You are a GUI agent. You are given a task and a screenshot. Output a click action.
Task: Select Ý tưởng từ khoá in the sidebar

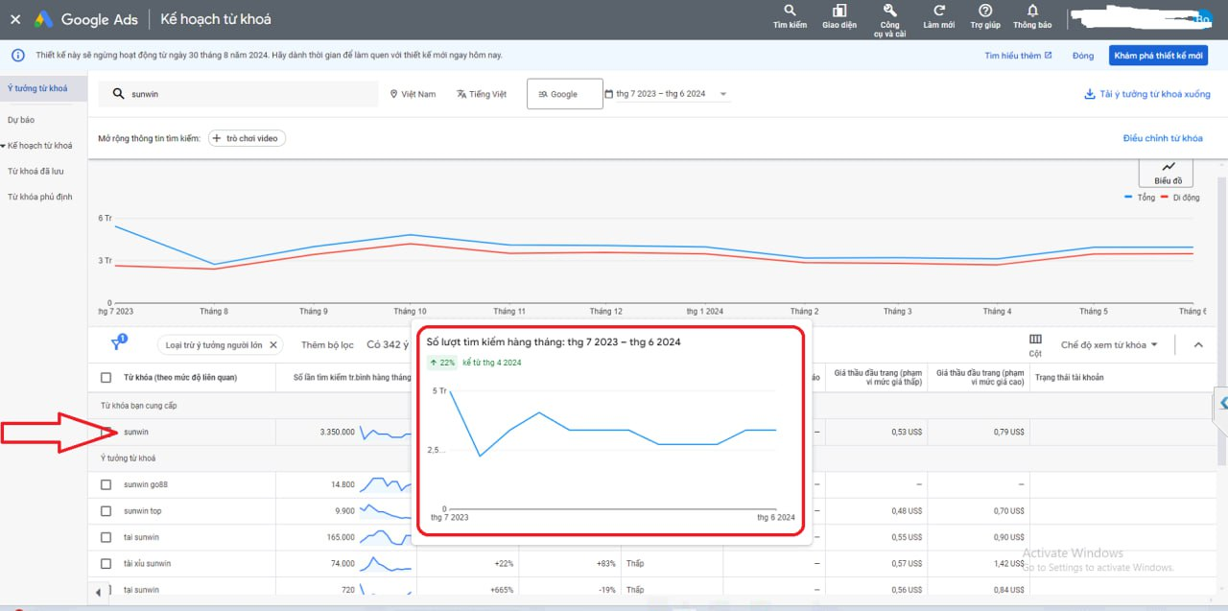pos(37,88)
